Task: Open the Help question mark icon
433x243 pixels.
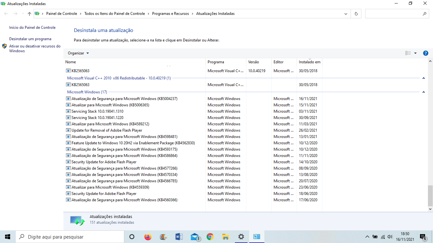Action: coord(426,53)
